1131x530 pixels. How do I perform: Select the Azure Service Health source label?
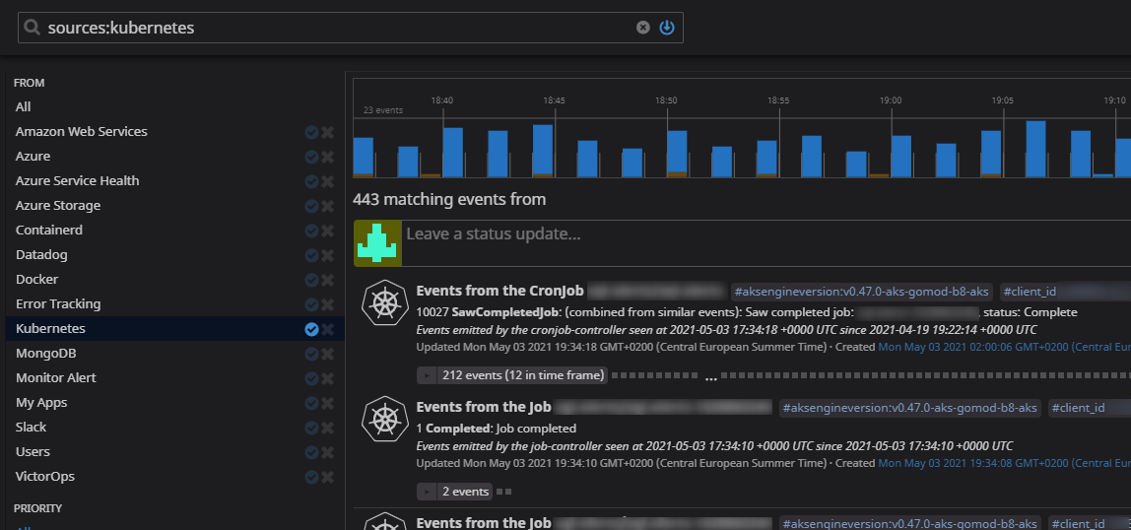[77, 180]
